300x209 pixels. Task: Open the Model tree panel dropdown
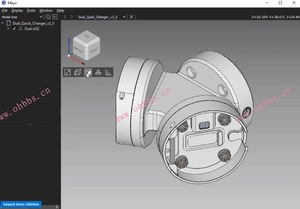pyautogui.click(x=41, y=17)
